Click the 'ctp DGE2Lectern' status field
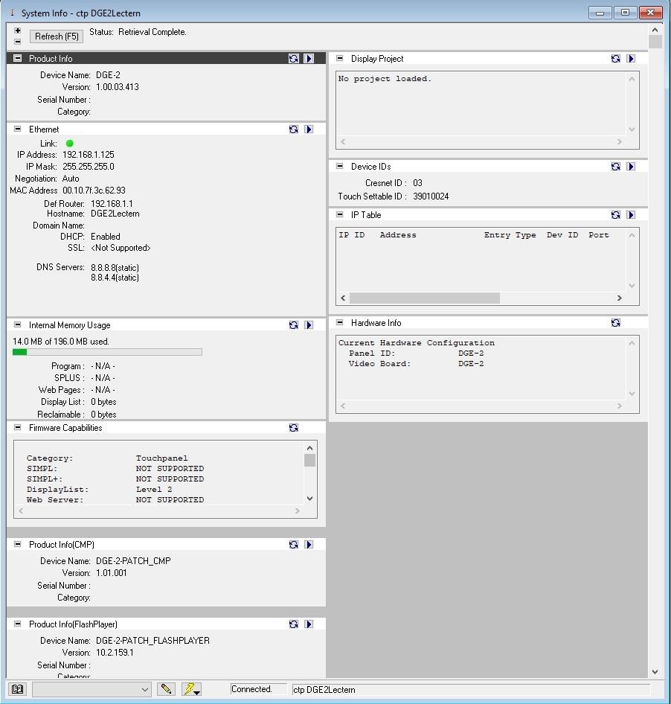The image size is (671, 704). click(x=471, y=690)
